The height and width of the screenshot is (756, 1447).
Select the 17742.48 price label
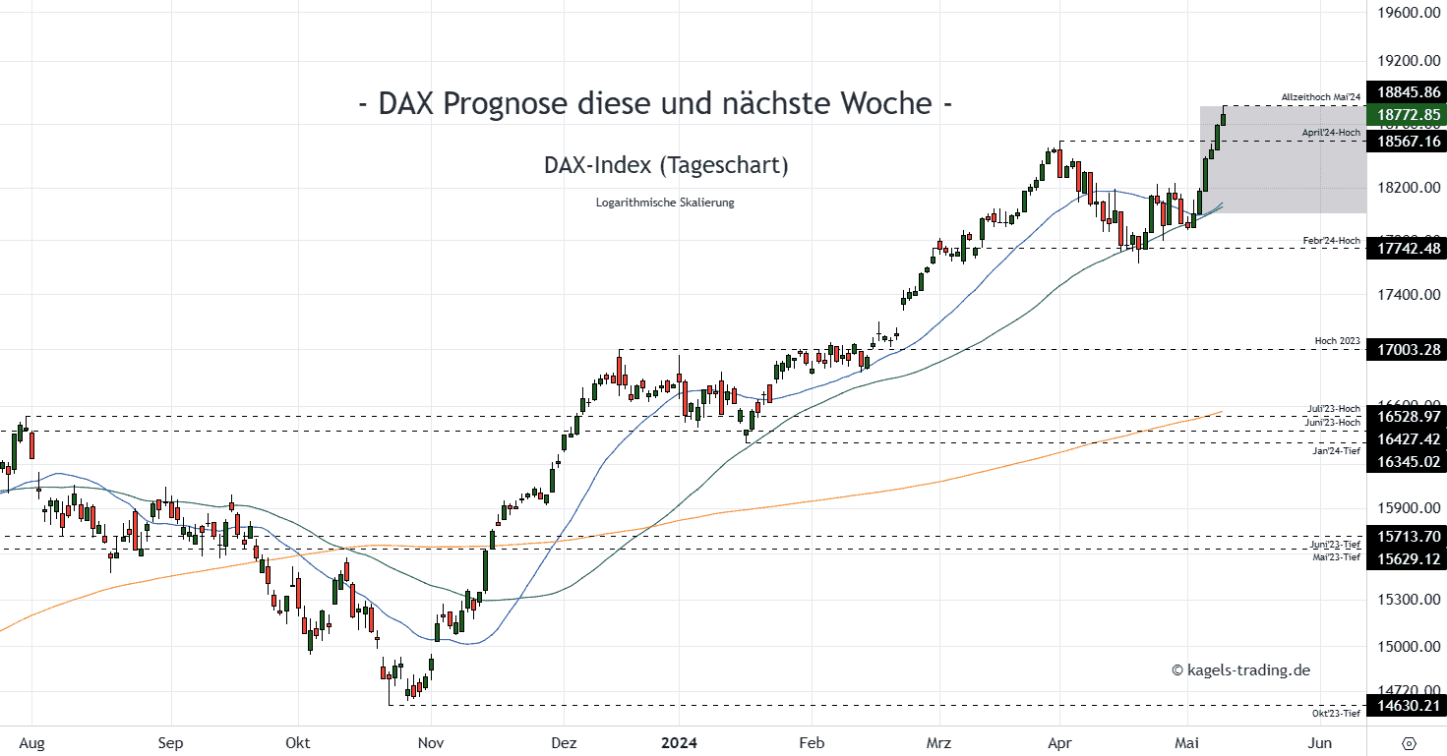point(1407,249)
